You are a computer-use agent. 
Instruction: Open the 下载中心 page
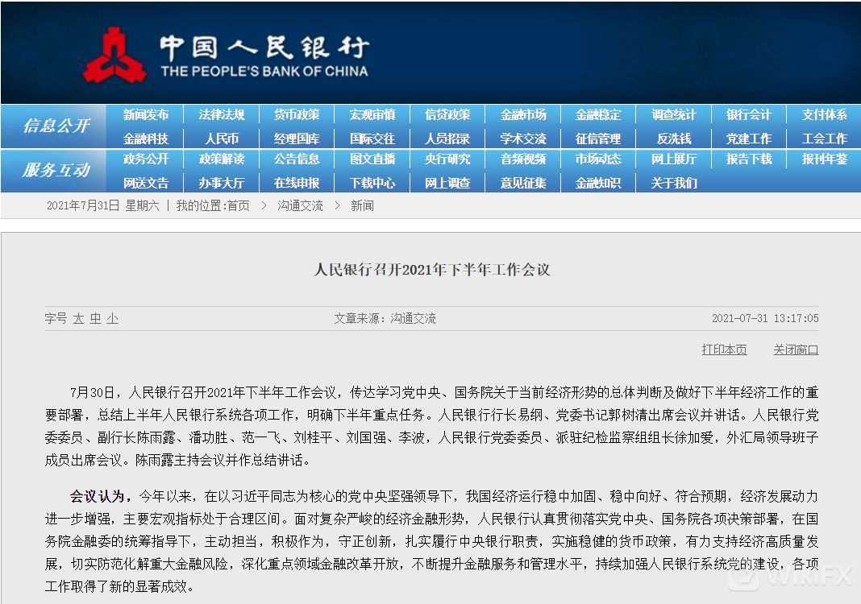click(x=372, y=183)
